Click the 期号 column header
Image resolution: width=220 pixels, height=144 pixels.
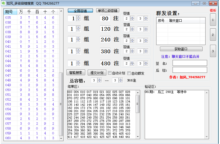coord(10,12)
